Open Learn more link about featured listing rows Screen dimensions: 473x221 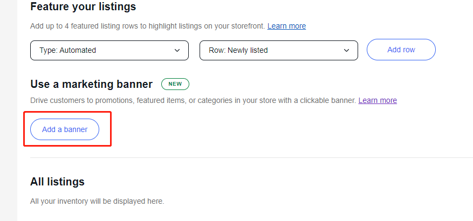[286, 26]
